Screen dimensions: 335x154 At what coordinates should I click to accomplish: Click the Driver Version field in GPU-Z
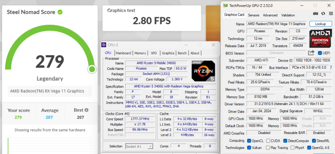pos(289,104)
